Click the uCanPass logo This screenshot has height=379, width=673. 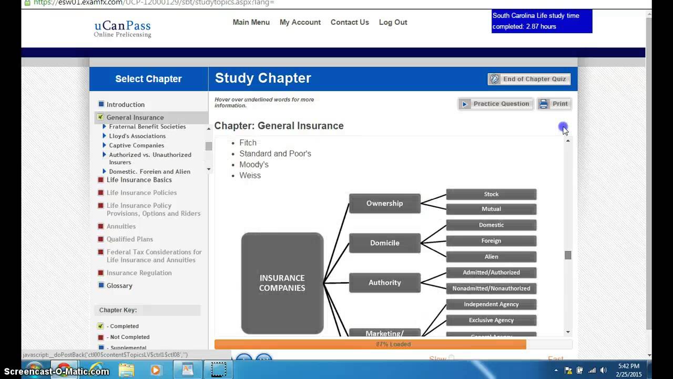[123, 29]
